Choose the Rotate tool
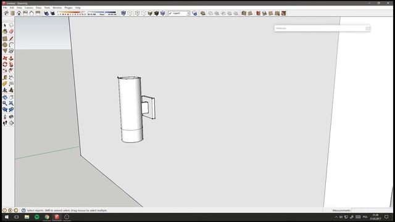This screenshot has height=222, width=395. click(x=5, y=64)
